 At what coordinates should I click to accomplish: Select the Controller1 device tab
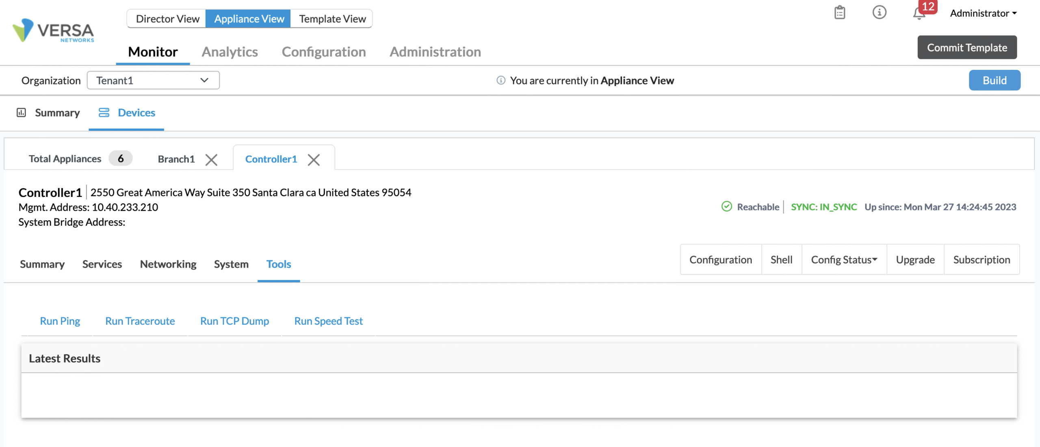[271, 159]
